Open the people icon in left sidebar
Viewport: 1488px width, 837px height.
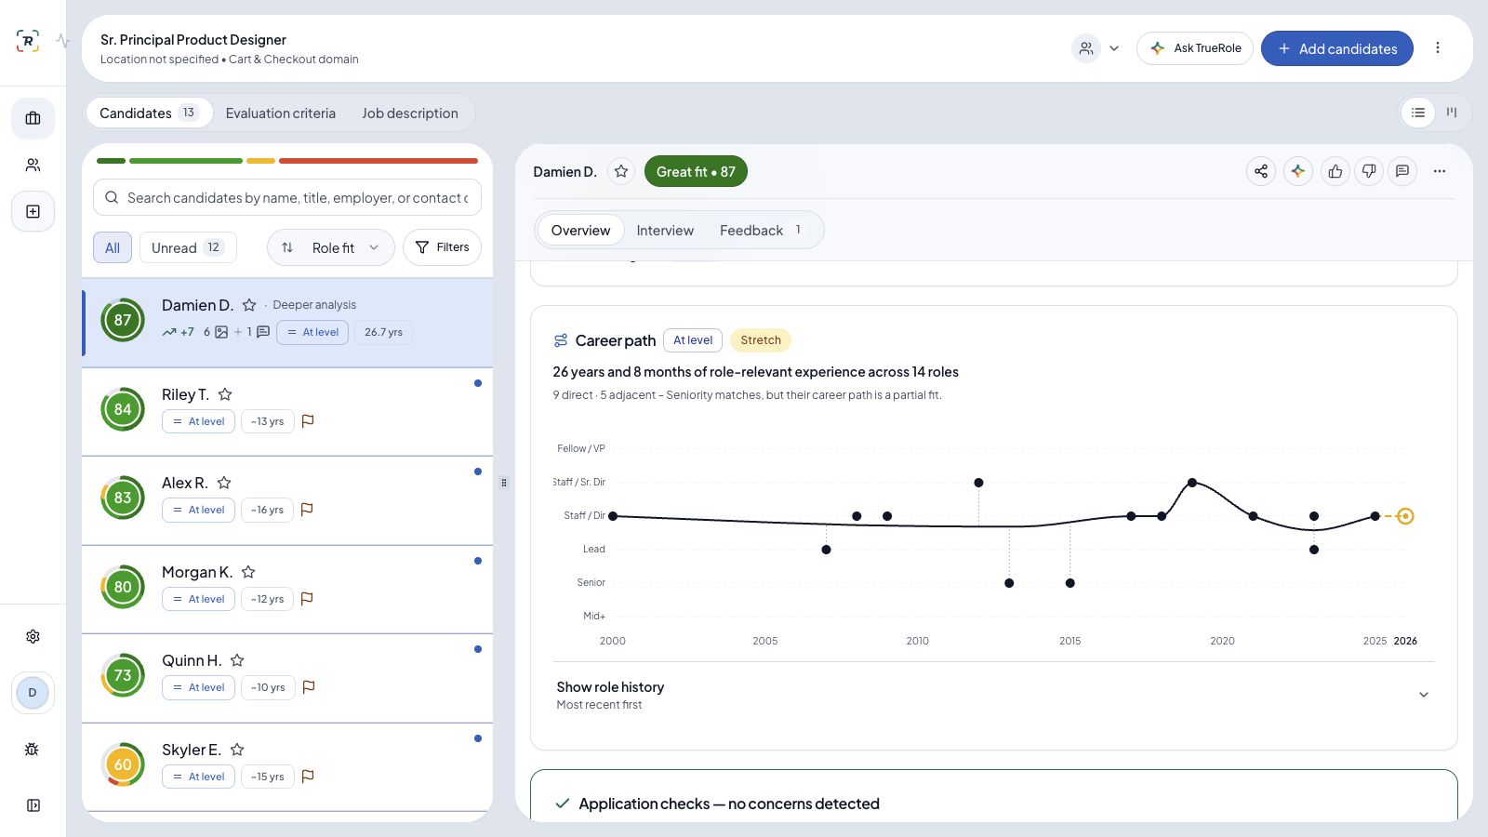tap(33, 165)
